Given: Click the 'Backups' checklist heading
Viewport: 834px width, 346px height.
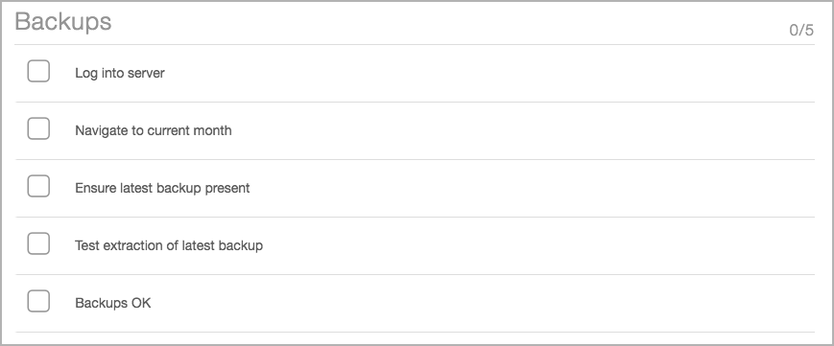Looking at the screenshot, I should [63, 22].
